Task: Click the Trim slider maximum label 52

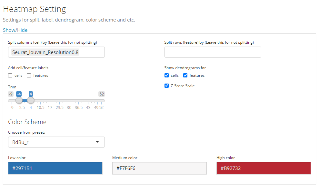Action: coord(102,94)
